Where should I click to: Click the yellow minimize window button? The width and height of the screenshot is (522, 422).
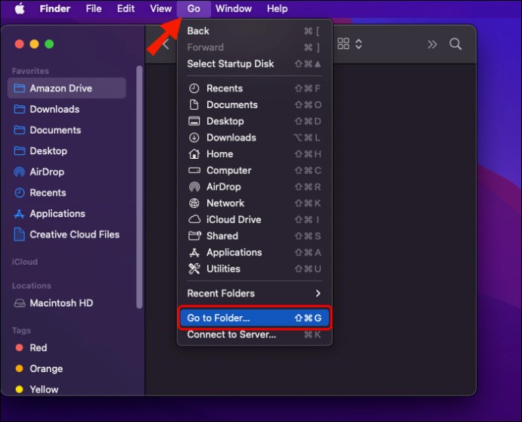(x=34, y=44)
